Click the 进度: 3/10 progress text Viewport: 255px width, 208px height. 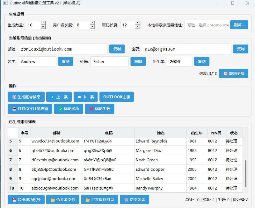[x=208, y=74]
